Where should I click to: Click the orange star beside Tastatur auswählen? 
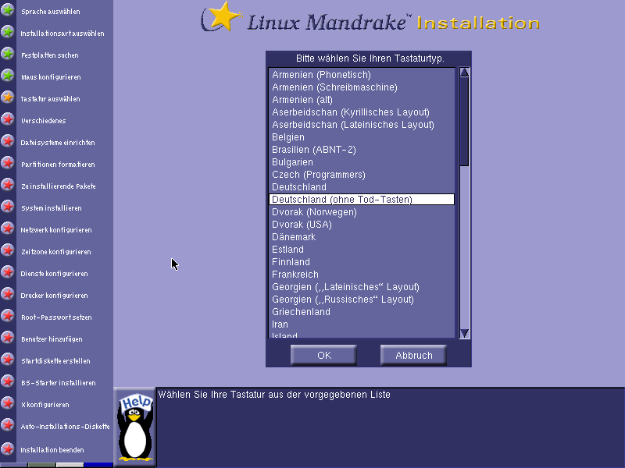point(8,97)
